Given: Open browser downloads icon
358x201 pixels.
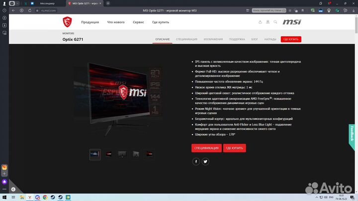Looking at the screenshot, I should 354,10.
